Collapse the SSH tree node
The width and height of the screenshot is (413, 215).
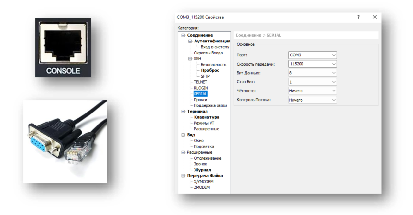(190, 59)
